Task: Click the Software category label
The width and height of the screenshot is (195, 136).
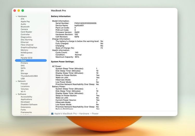Action: (x=22, y=94)
